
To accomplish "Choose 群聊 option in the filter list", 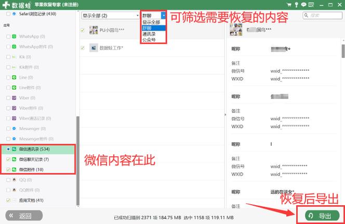I will (x=154, y=28).
